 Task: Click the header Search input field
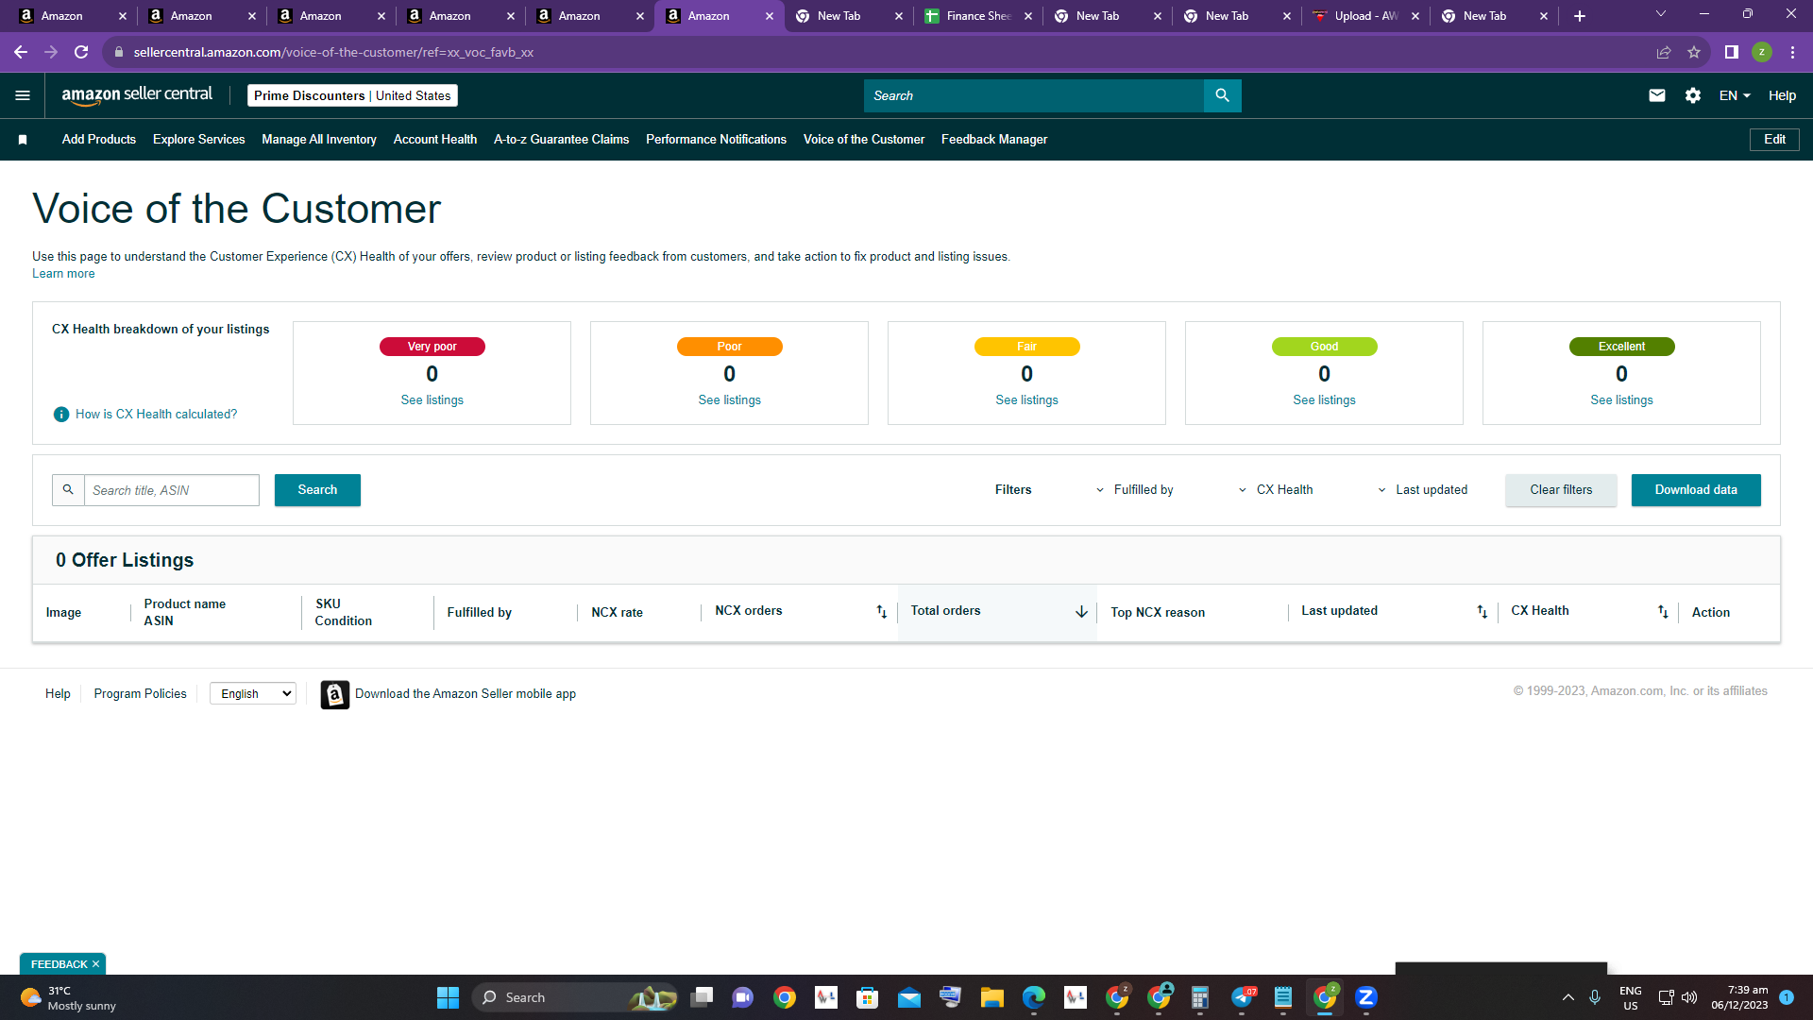pyautogui.click(x=1034, y=95)
